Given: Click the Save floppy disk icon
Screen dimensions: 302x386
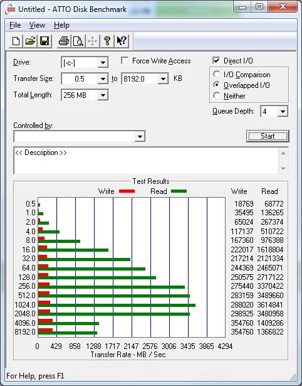Looking at the screenshot, I should click(44, 41).
